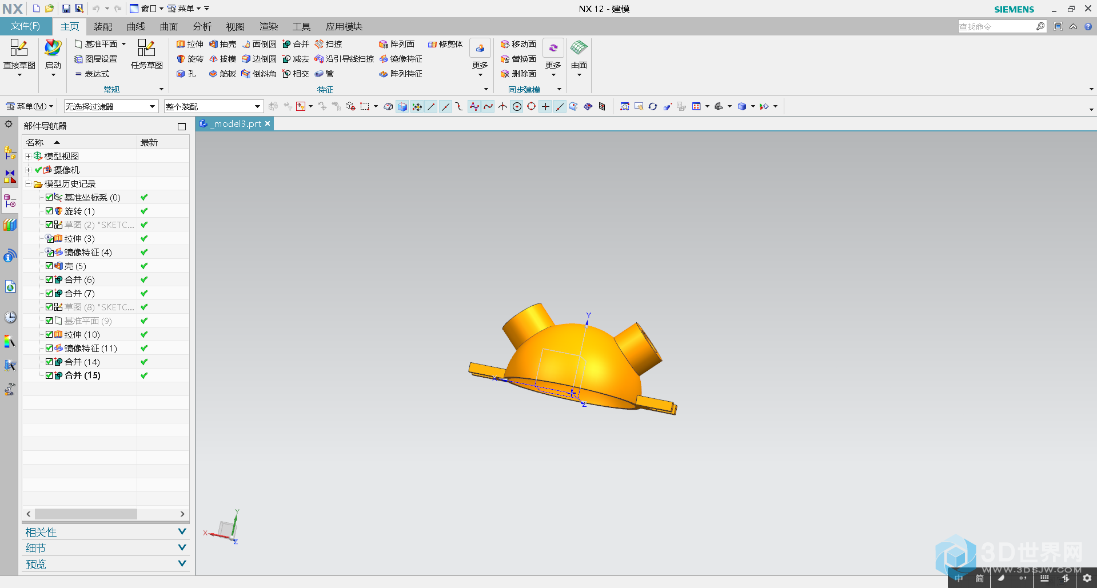Click the 抽壳 (Shell) tool

[223, 44]
